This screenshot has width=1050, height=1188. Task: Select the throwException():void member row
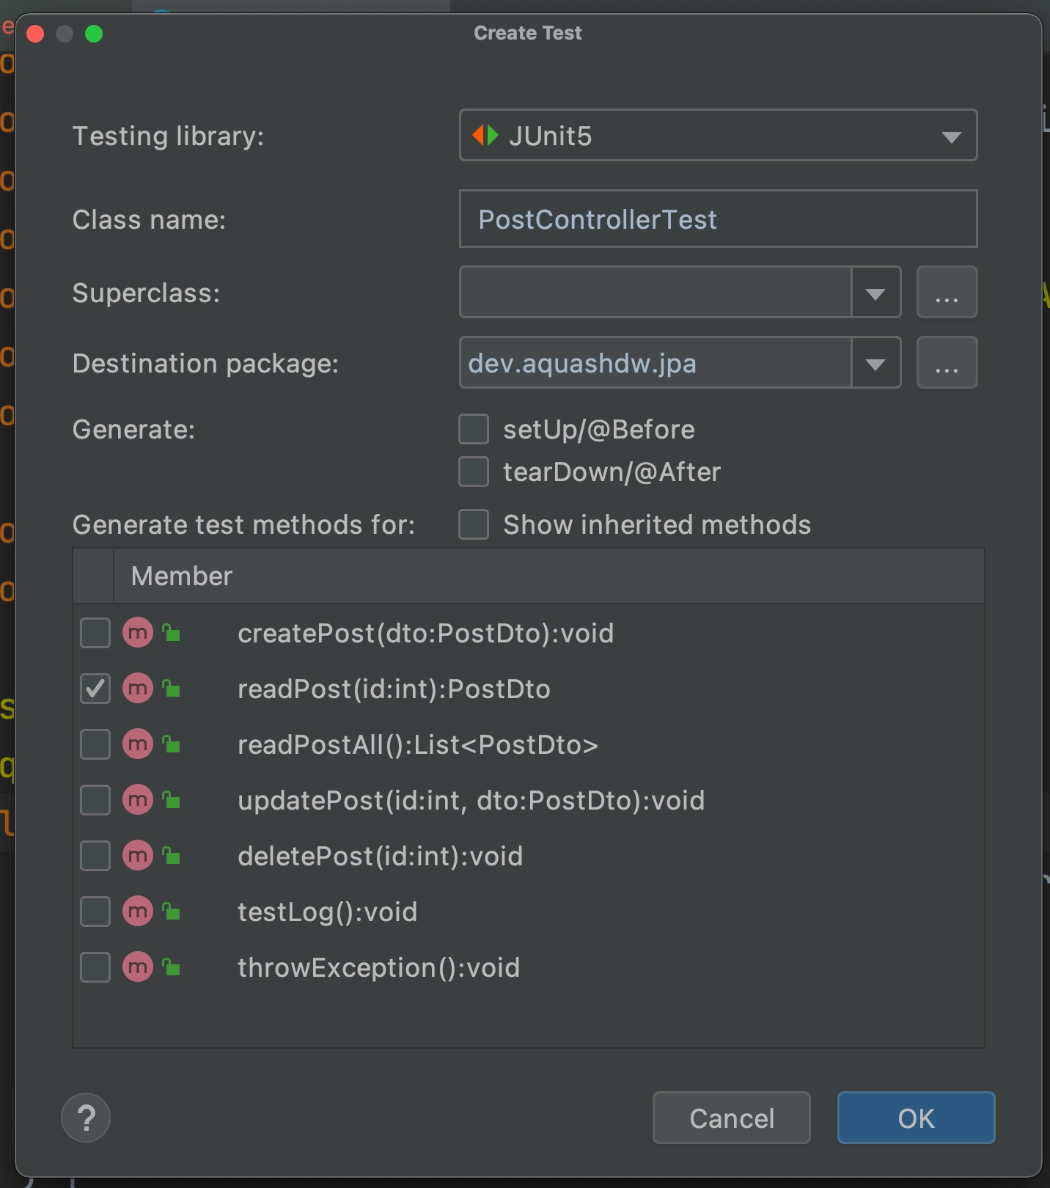click(x=378, y=968)
